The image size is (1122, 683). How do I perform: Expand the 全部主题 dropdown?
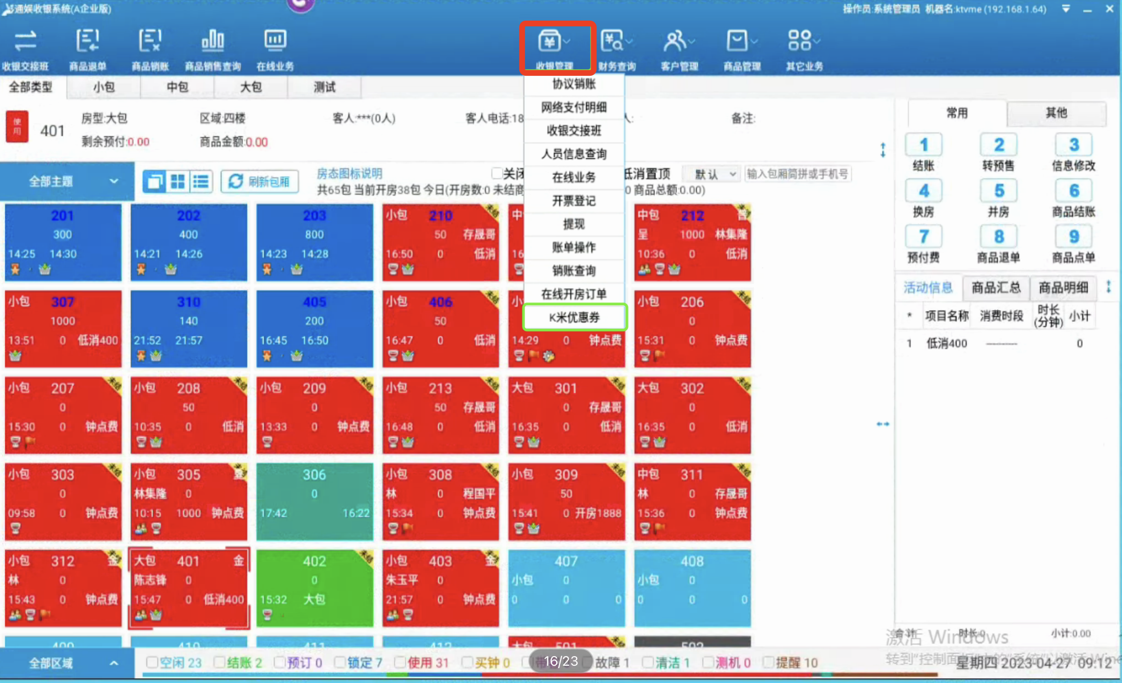point(67,181)
